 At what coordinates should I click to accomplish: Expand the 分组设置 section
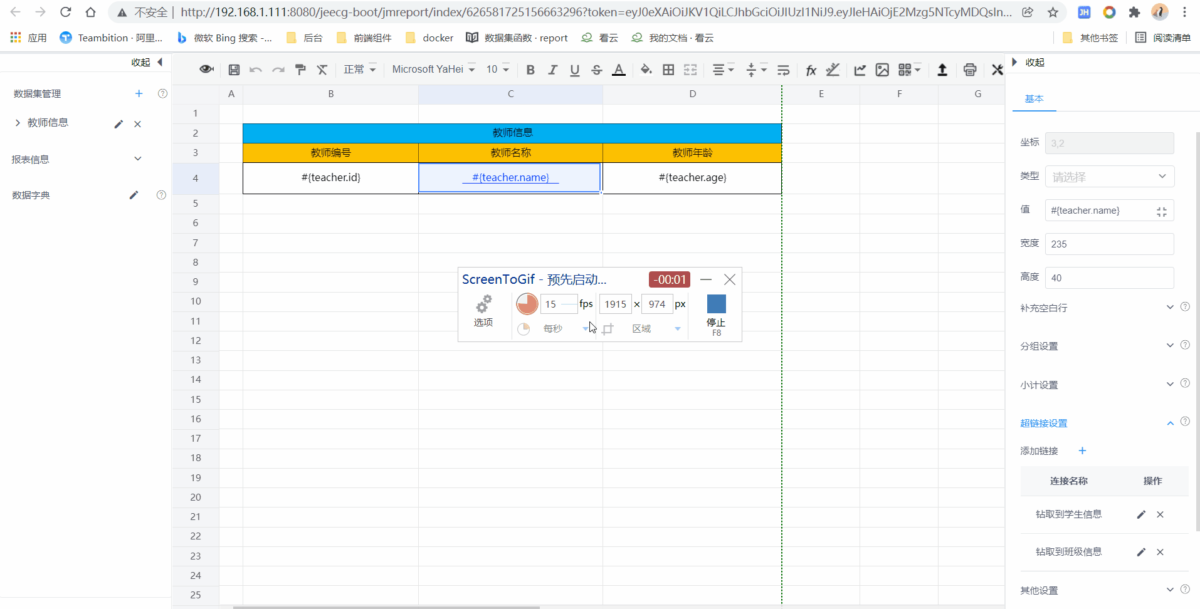[1170, 345]
